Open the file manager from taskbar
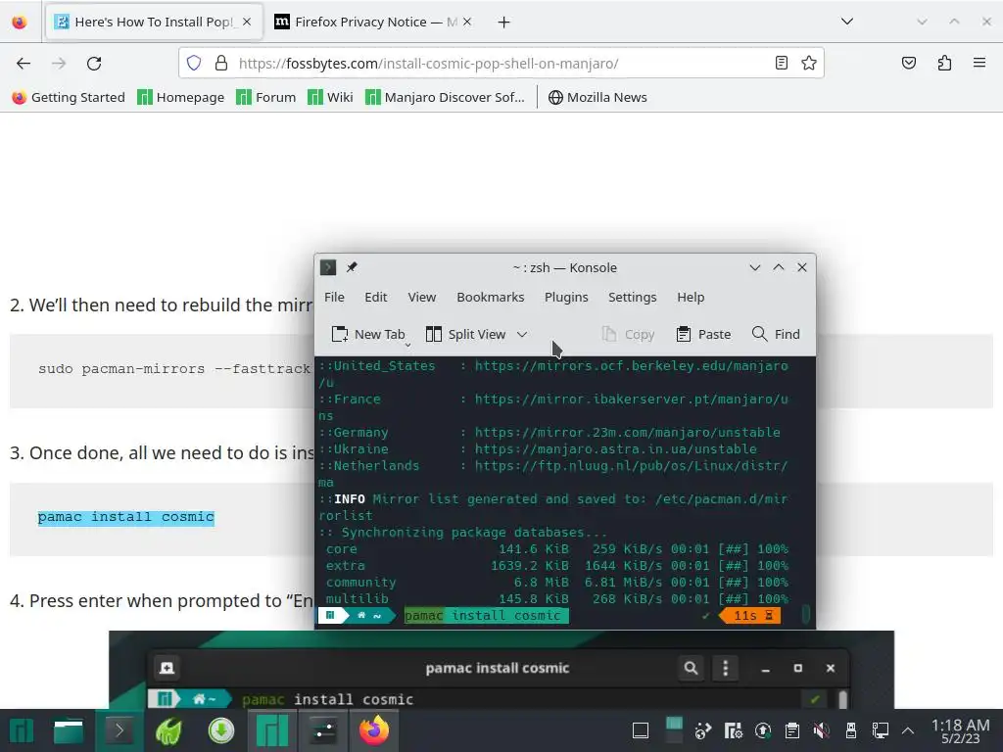 click(x=68, y=730)
